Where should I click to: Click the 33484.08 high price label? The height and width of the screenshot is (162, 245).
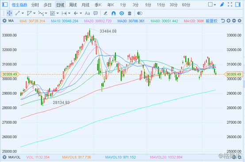[108, 31]
